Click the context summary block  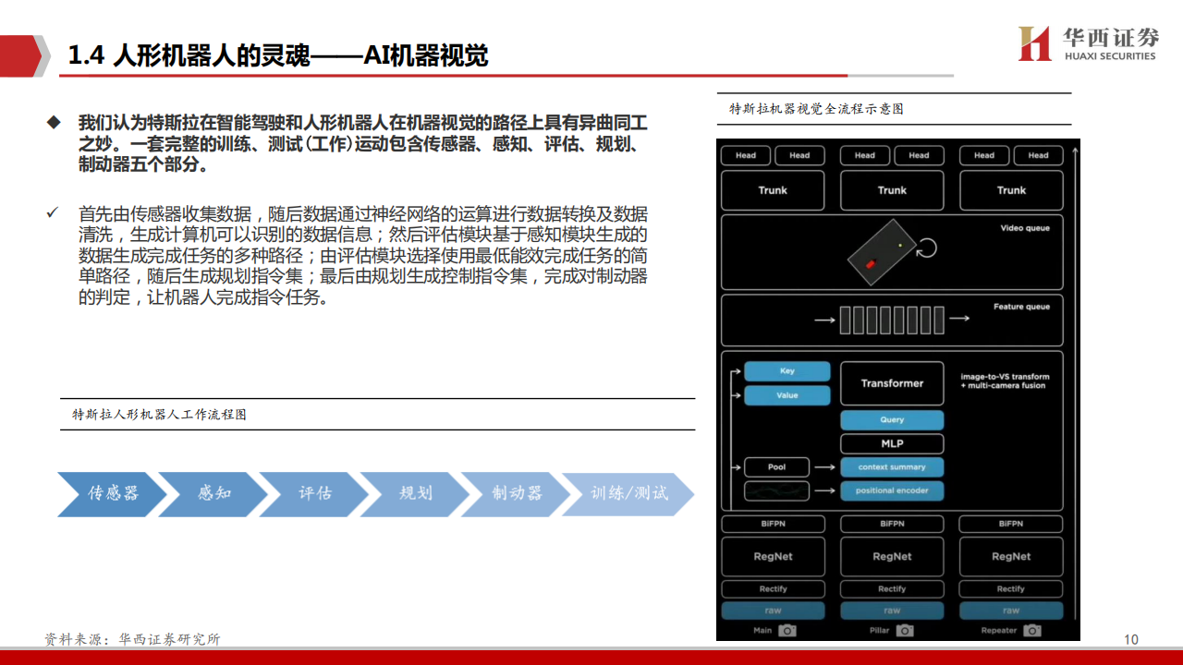pyautogui.click(x=892, y=467)
